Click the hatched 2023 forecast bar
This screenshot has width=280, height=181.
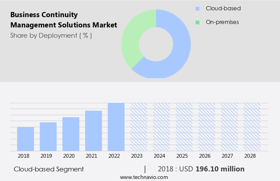[139, 127]
